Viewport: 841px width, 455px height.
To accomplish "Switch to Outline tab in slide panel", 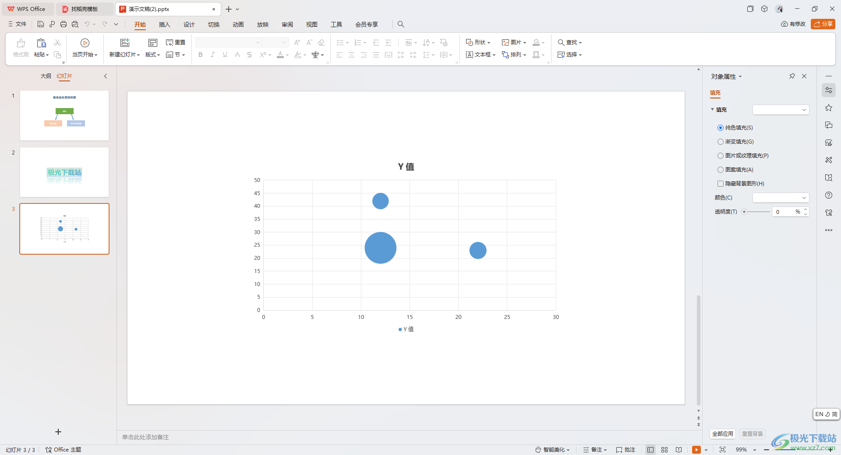I will pos(46,76).
